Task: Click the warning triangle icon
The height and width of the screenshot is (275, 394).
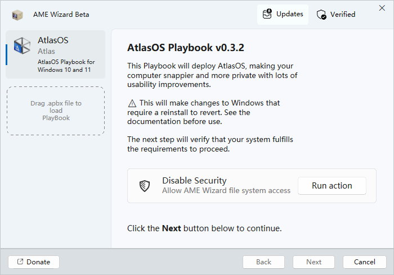Action: coord(132,103)
